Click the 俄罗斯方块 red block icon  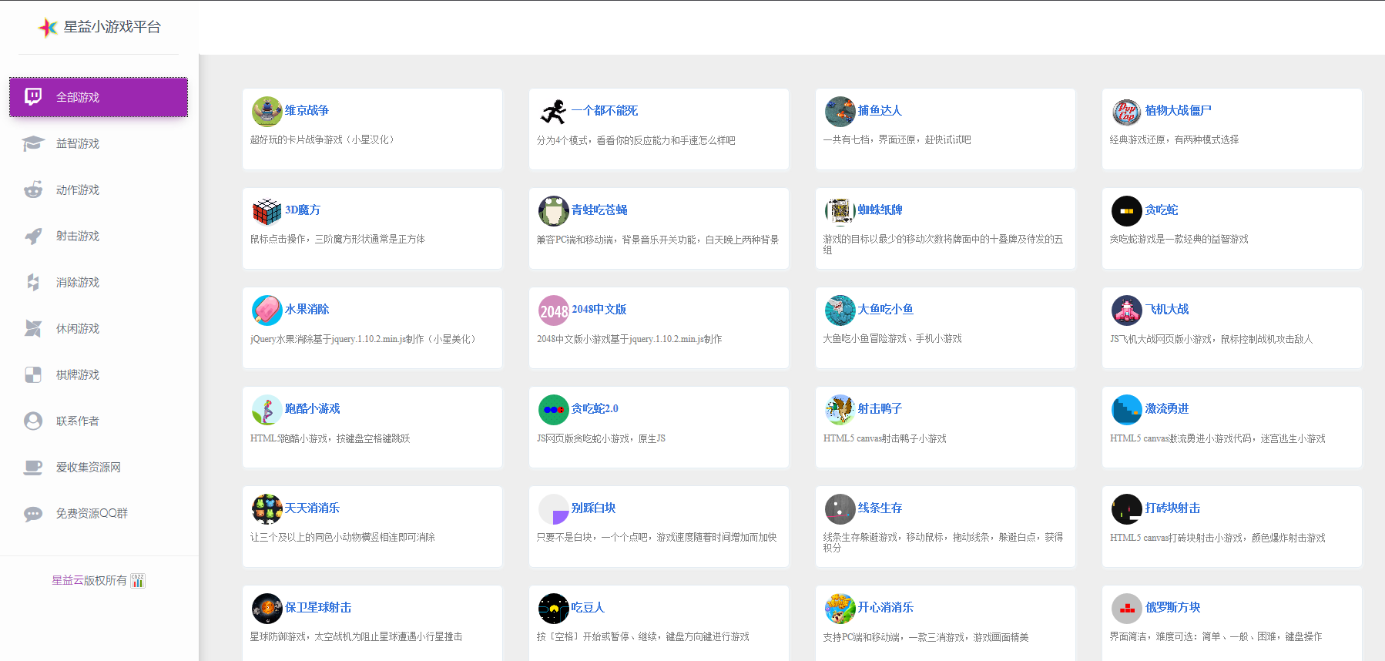point(1126,609)
